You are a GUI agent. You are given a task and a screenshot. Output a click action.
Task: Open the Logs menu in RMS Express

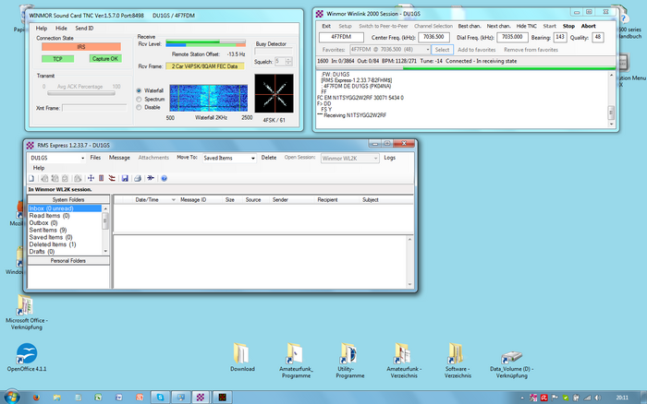click(x=389, y=158)
